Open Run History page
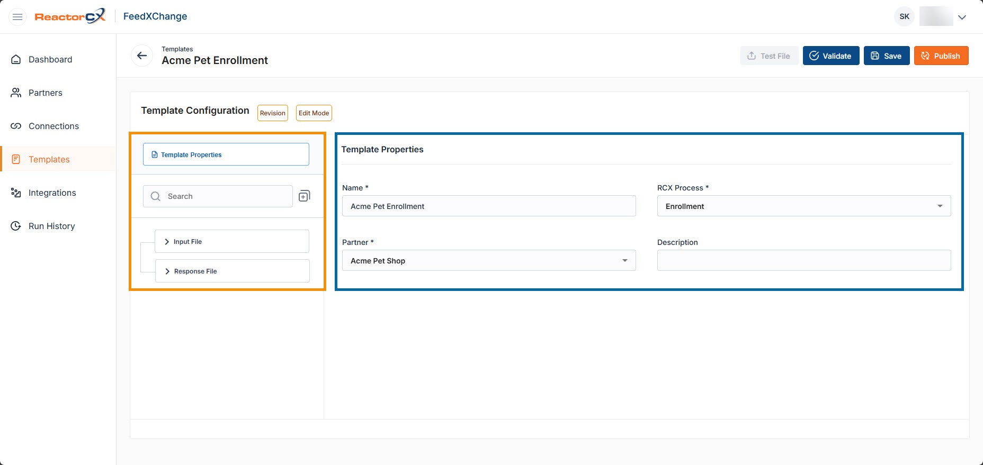 tap(51, 226)
